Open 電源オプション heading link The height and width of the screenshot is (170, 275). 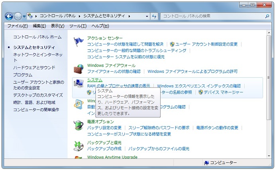[x=100, y=122]
